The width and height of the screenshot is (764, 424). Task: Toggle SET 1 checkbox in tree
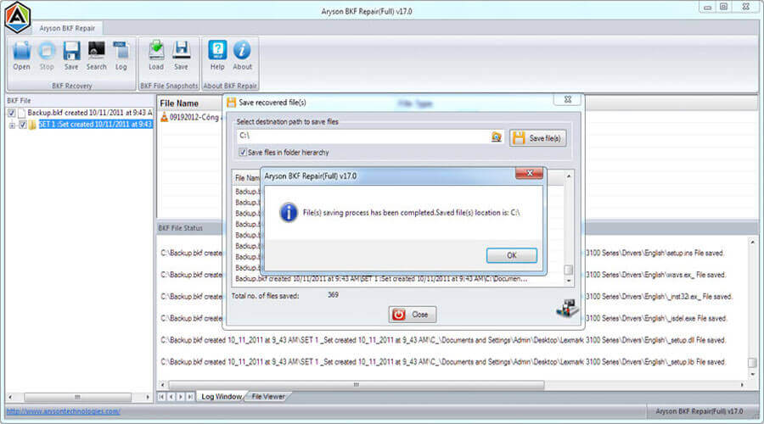coord(22,126)
